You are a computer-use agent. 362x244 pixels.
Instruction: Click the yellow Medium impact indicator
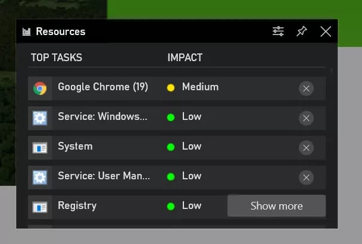(171, 88)
